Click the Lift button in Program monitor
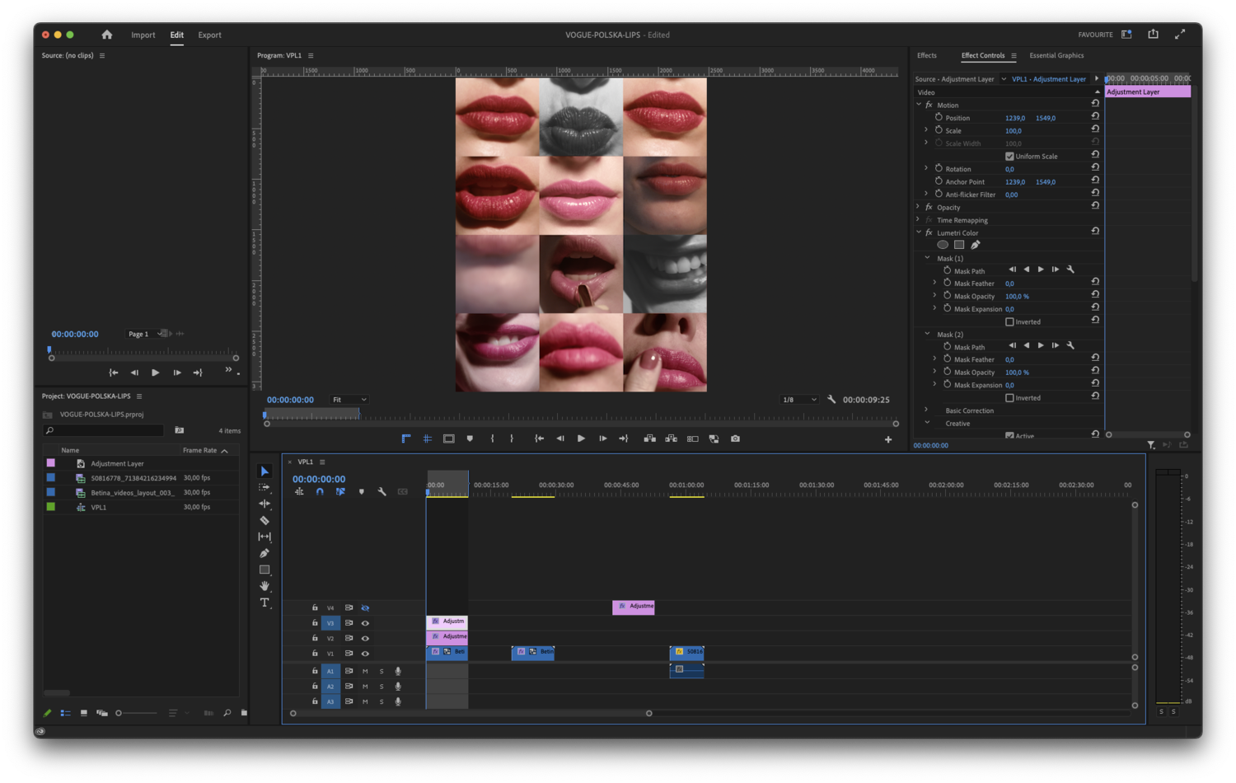 point(649,438)
